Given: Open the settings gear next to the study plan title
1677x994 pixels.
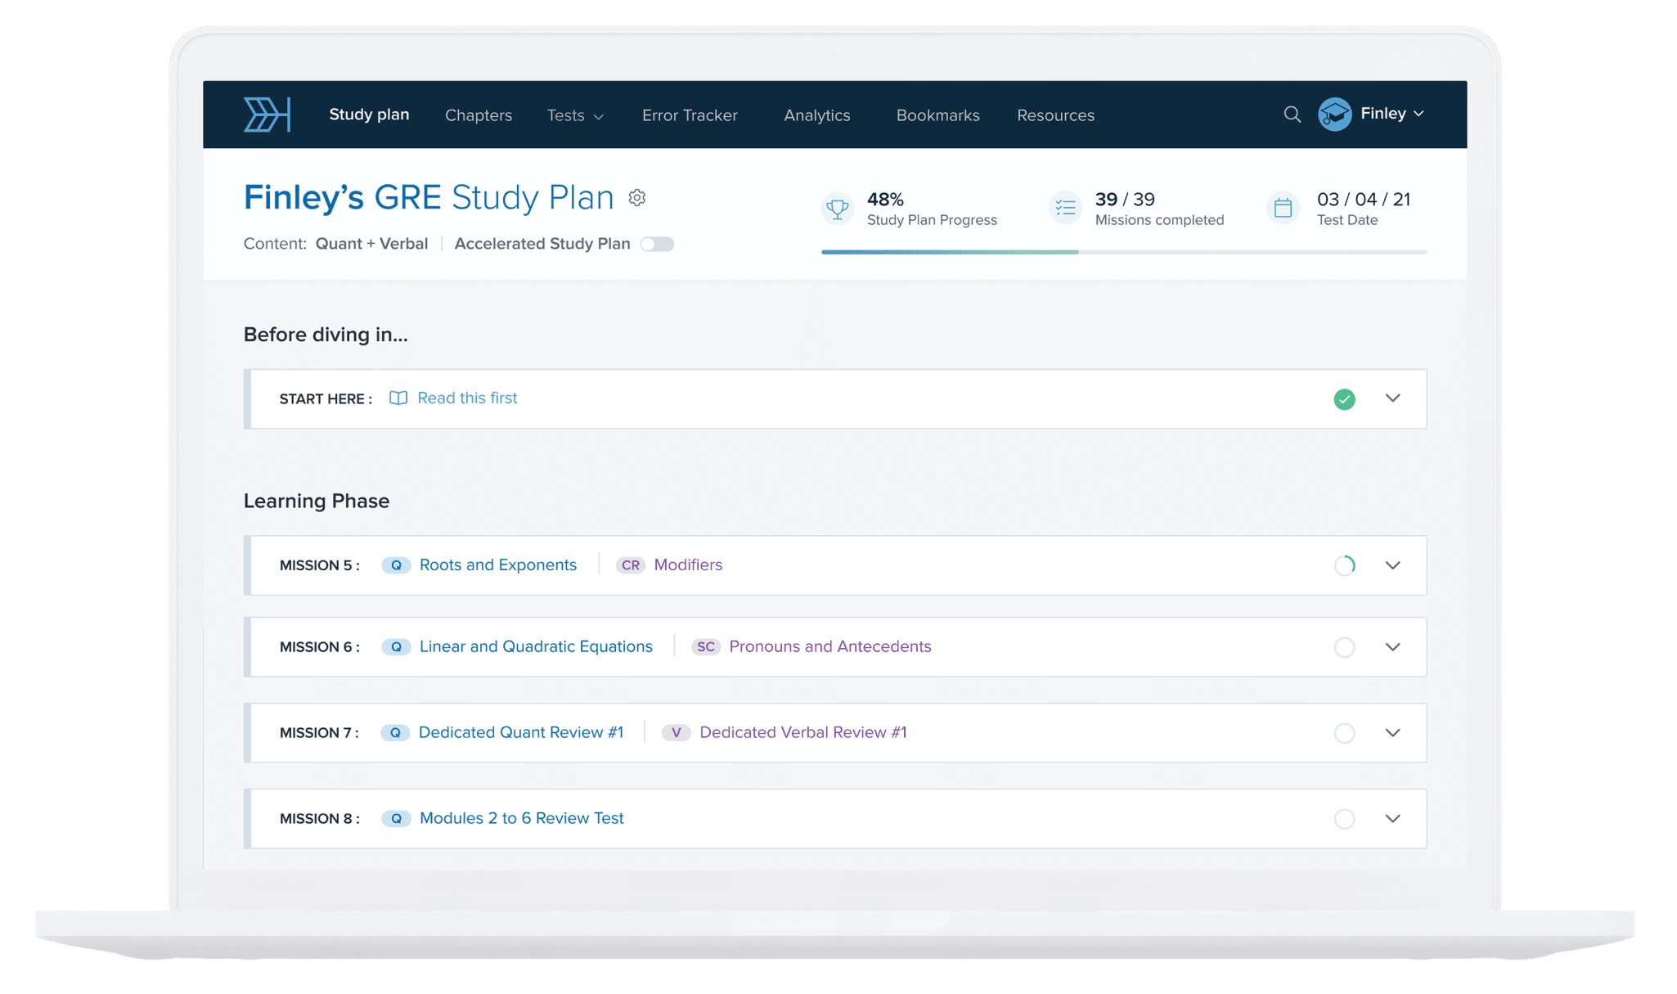Looking at the screenshot, I should point(637,197).
